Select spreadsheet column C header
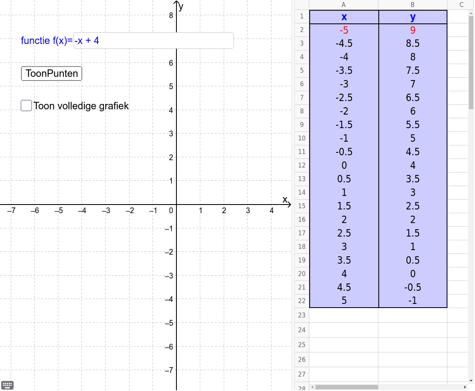The height and width of the screenshot is (391, 475). [461, 5]
